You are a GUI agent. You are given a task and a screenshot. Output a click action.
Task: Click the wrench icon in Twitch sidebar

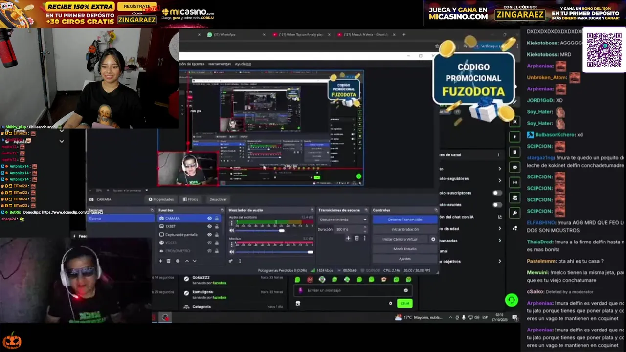514,213
